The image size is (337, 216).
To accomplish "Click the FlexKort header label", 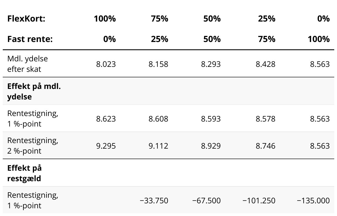I will (26, 19).
